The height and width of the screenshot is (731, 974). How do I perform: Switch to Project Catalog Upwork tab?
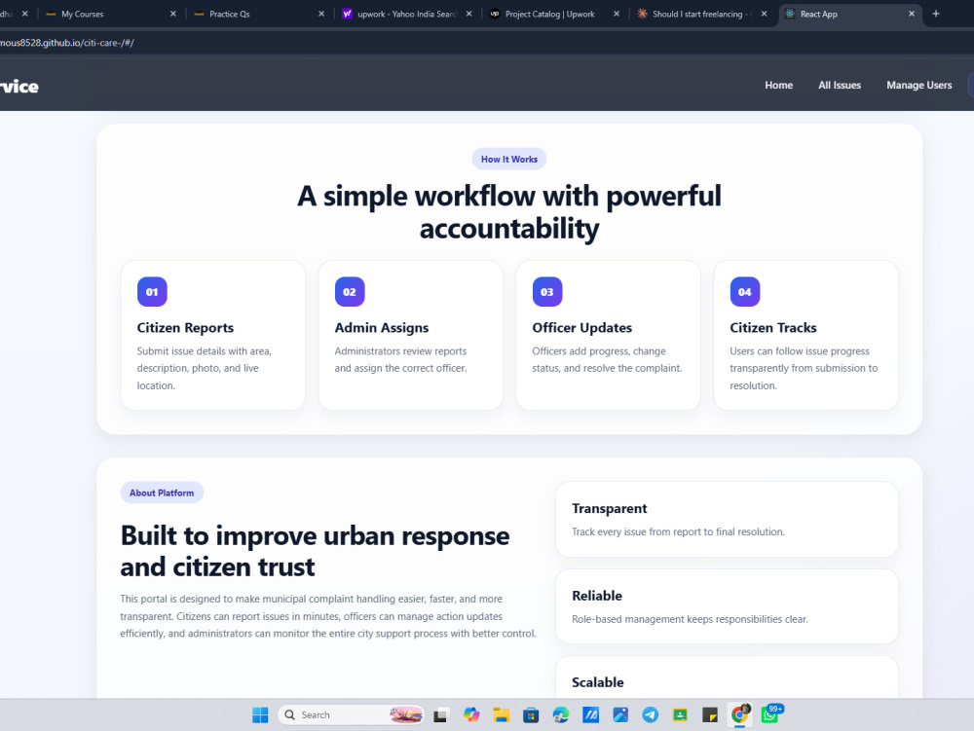549,14
